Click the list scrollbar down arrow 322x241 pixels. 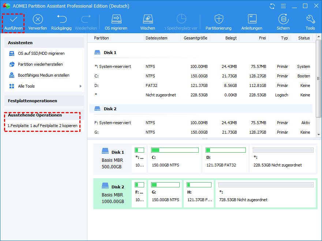click(318, 135)
